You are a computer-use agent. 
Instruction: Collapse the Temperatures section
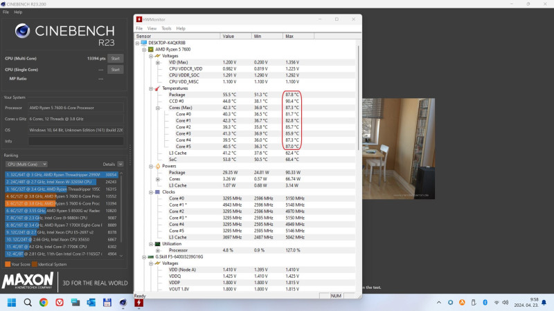coord(151,88)
